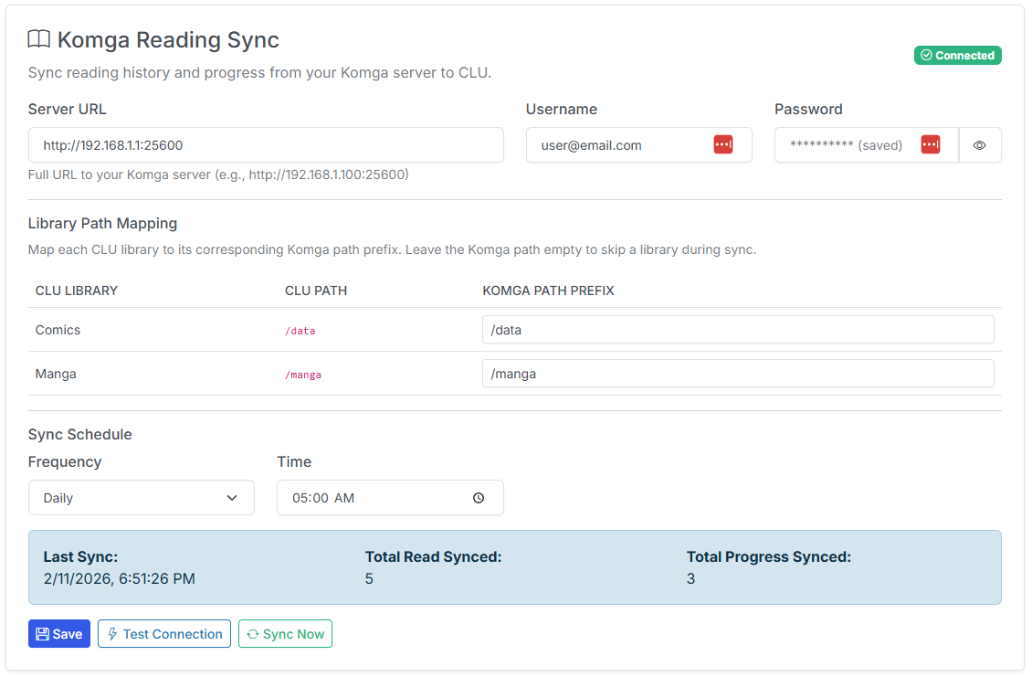Click the password manager icon in Username field
The width and height of the screenshot is (1032, 677).
722,144
